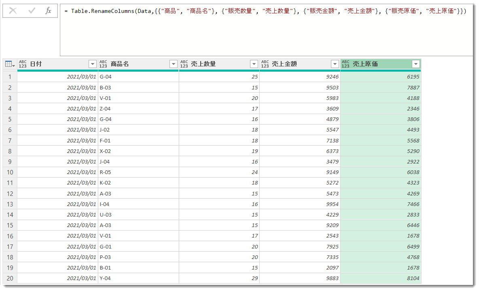Select the 売上原価 column header
479x291 pixels.
tap(381, 64)
